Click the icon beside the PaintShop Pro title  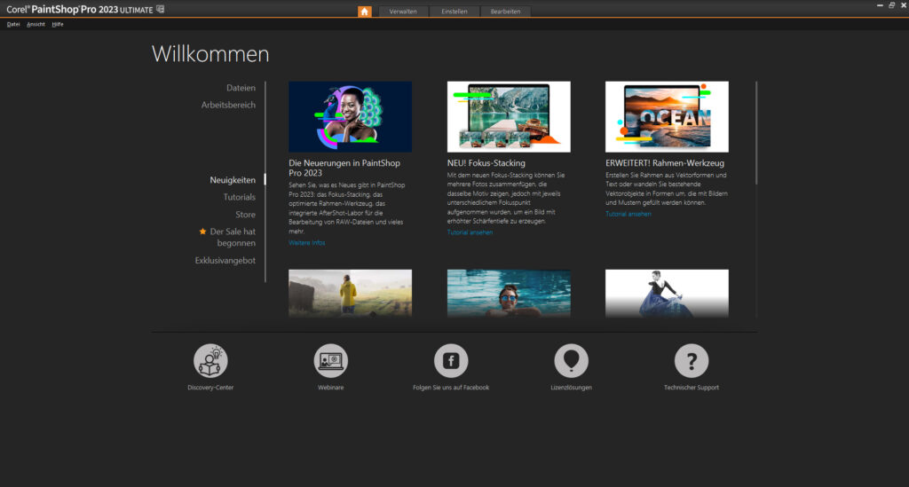coord(161,9)
